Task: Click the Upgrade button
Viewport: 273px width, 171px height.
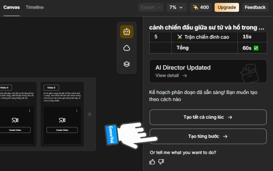Action: coord(227,7)
